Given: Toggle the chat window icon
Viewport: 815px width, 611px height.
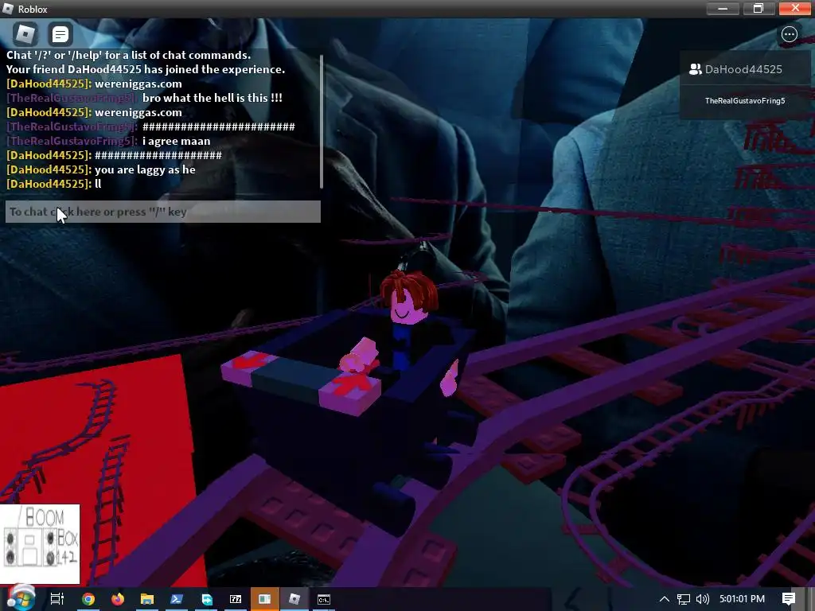Looking at the screenshot, I should click(60, 34).
